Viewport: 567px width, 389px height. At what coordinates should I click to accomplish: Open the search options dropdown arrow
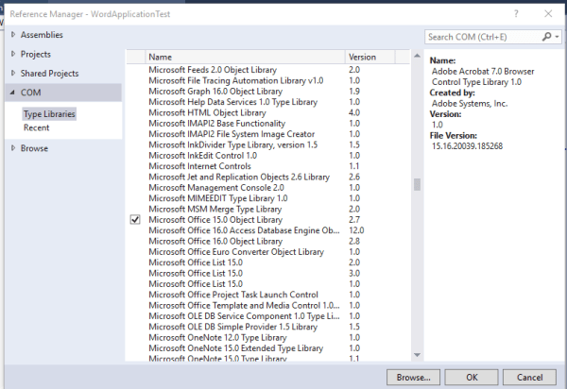click(x=557, y=37)
